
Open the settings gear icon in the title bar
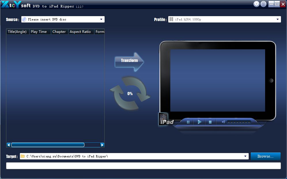tap(256, 4)
